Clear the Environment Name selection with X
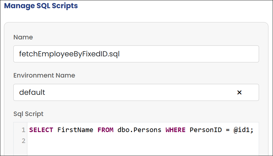 click(x=239, y=92)
